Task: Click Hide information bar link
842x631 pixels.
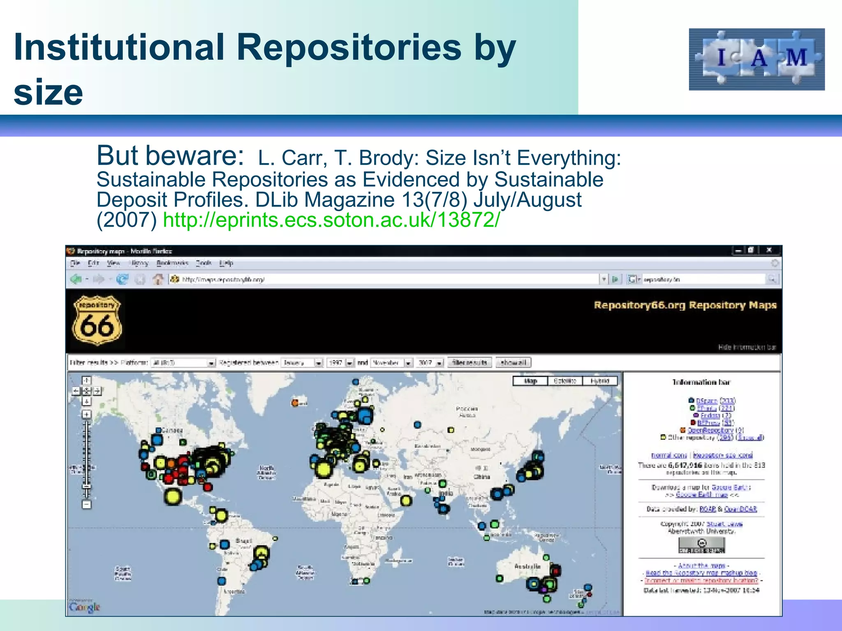Action: [x=747, y=347]
